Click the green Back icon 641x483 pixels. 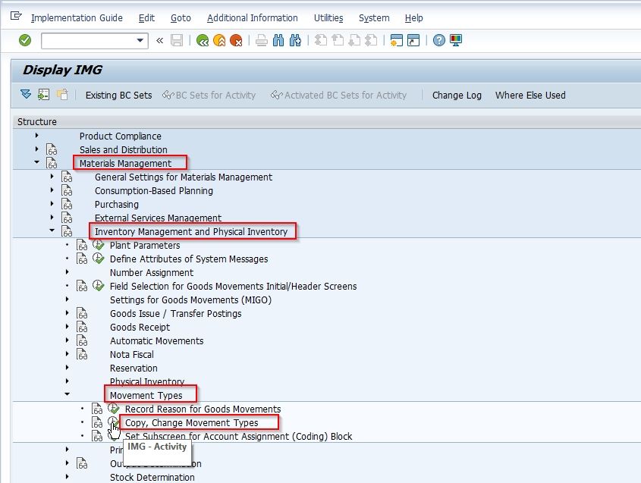point(203,40)
